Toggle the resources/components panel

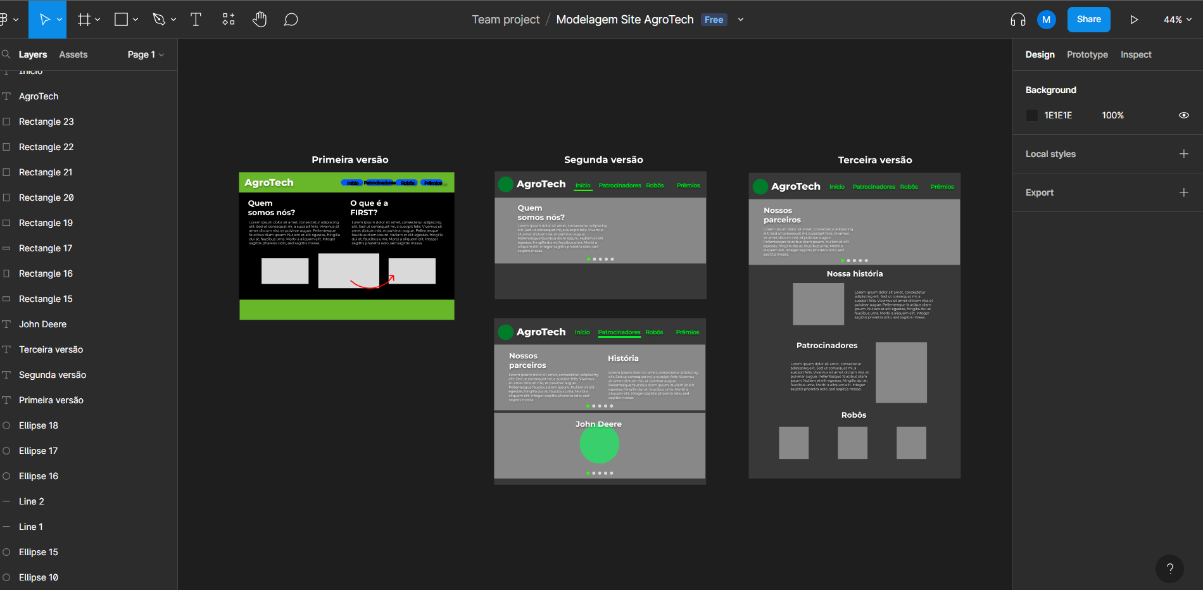[x=228, y=19]
